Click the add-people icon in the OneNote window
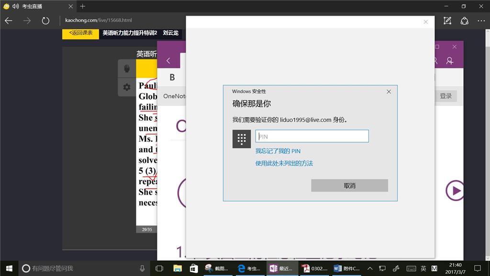Viewport: 490px width, 276px height. [x=450, y=61]
